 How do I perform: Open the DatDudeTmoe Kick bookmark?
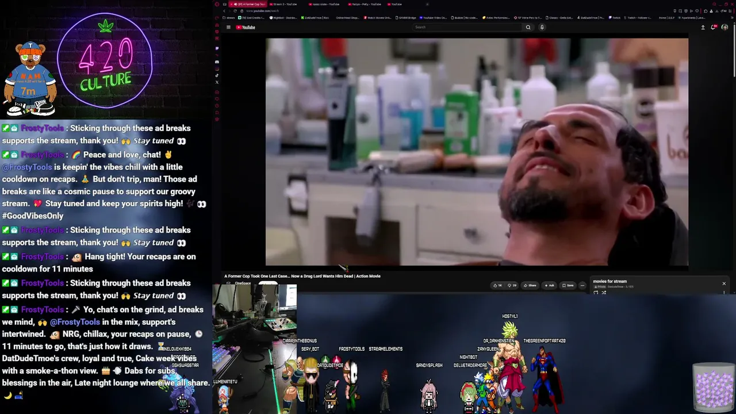[x=315, y=18]
